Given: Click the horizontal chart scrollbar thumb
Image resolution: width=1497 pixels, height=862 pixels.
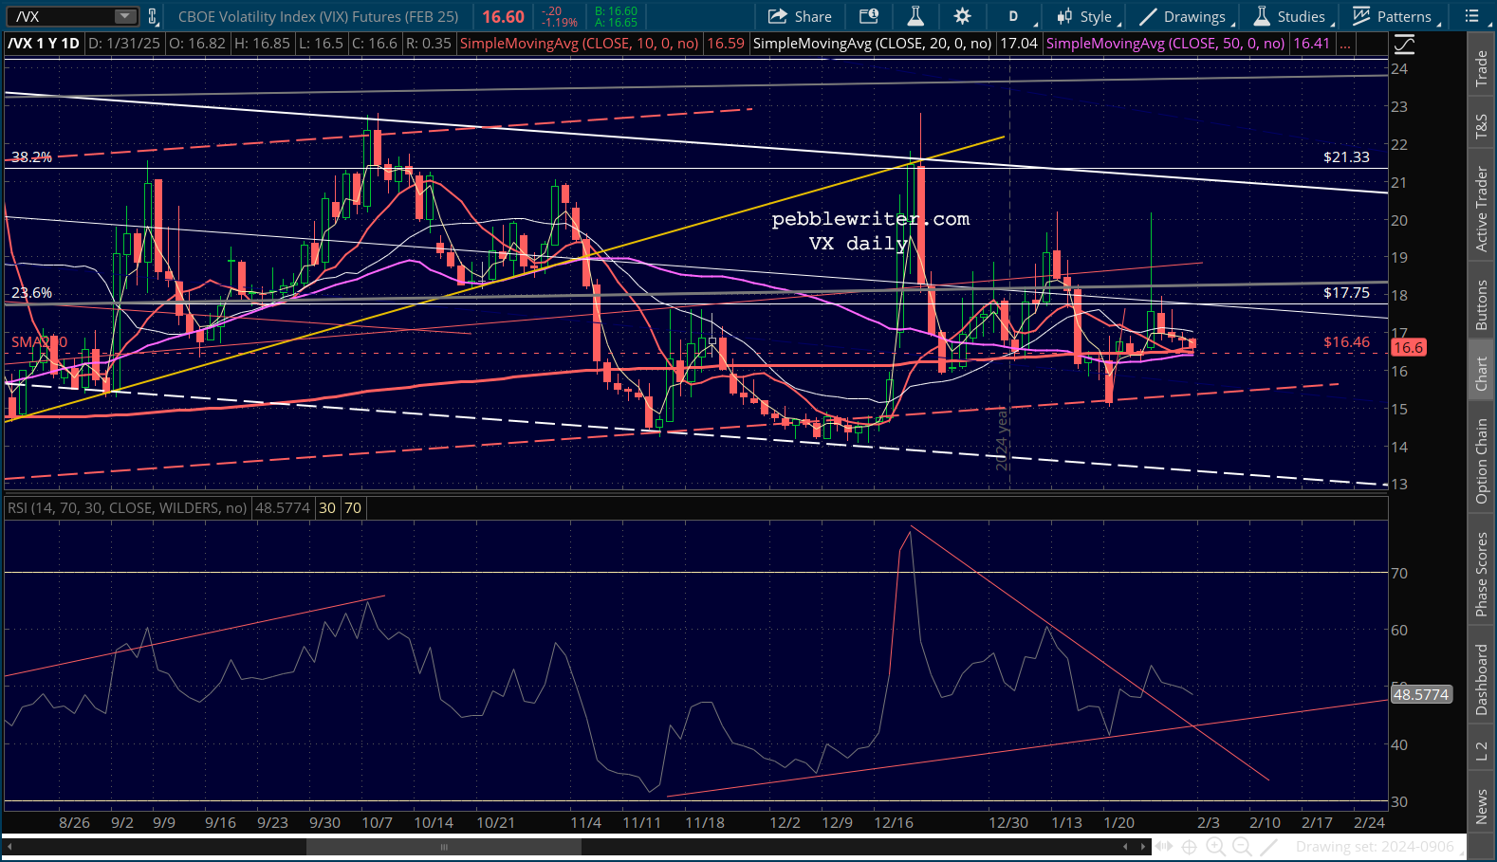Looking at the screenshot, I should 443,847.
